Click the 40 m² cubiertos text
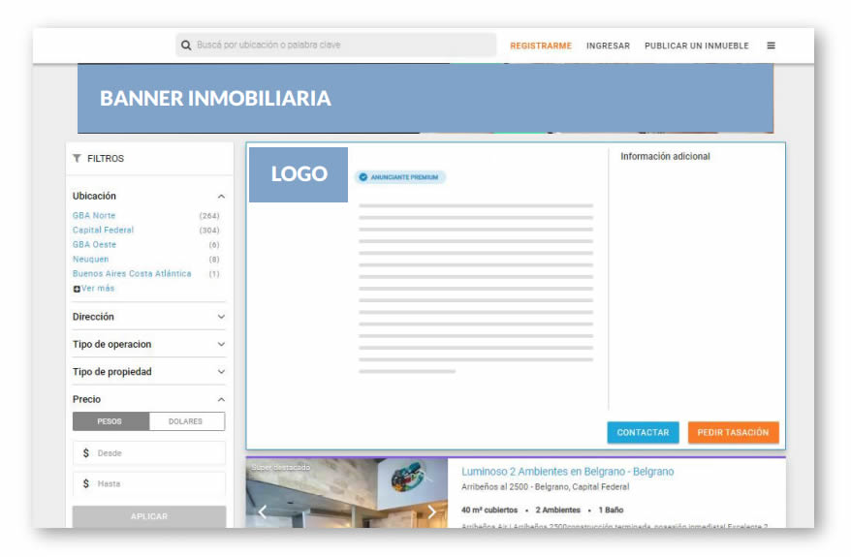Screen dimensions: 851x557 pyautogui.click(x=489, y=511)
